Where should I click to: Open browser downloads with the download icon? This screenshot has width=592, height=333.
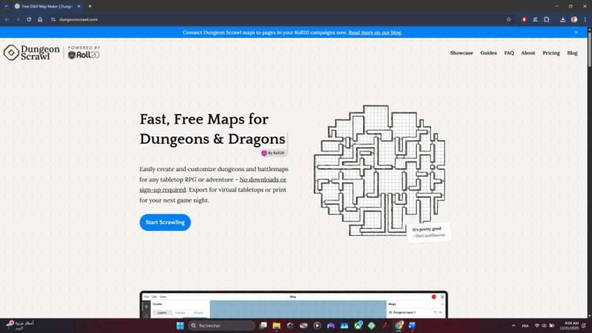point(563,19)
